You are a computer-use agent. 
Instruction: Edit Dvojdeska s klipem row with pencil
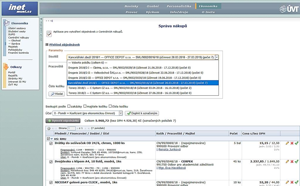287,162
